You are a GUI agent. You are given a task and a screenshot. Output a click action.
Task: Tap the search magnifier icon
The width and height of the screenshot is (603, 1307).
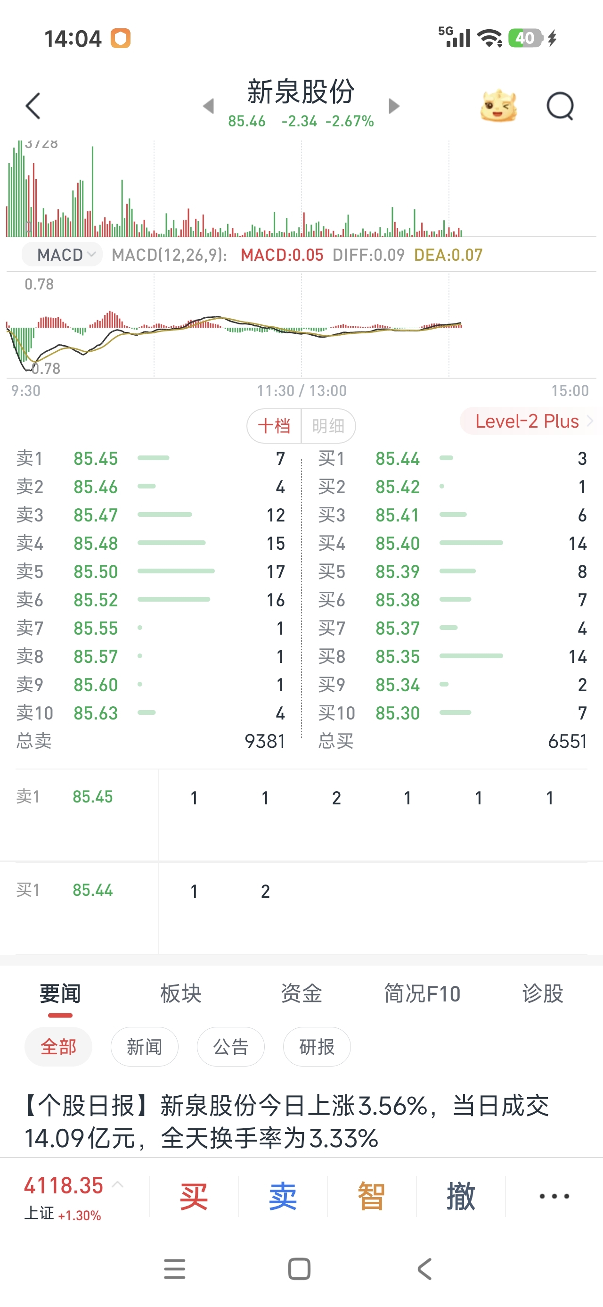(x=560, y=106)
